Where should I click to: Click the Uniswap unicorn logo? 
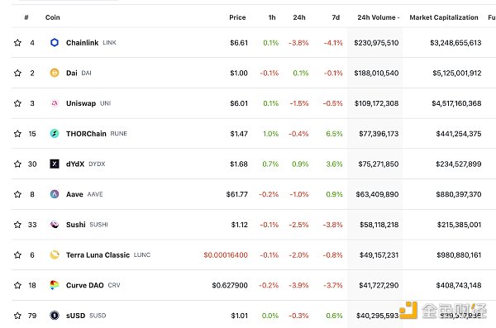pyautogui.click(x=55, y=103)
